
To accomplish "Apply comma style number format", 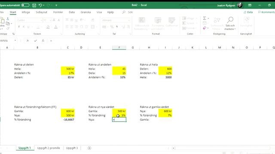I will pos(117,27).
